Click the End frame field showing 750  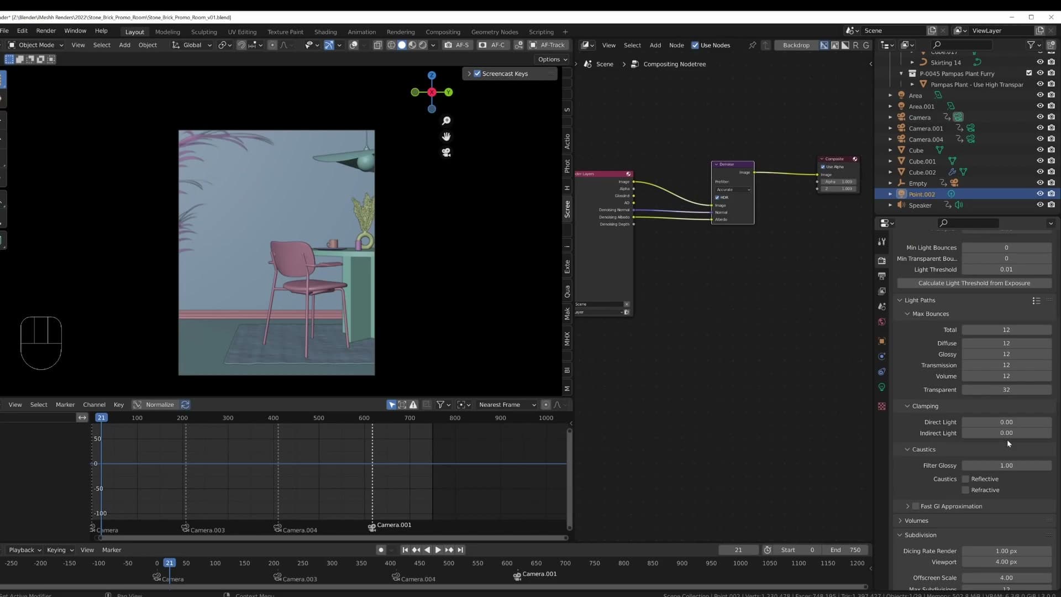pos(846,550)
